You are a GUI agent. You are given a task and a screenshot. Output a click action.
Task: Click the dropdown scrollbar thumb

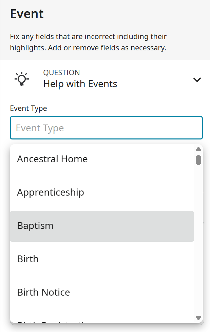(x=198, y=160)
